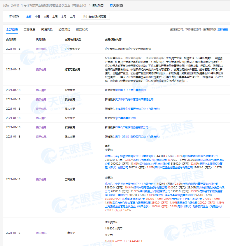230x246 pixels.
Task: Click the 情报动态 breadcrumb text
Action: [x=98, y=6]
